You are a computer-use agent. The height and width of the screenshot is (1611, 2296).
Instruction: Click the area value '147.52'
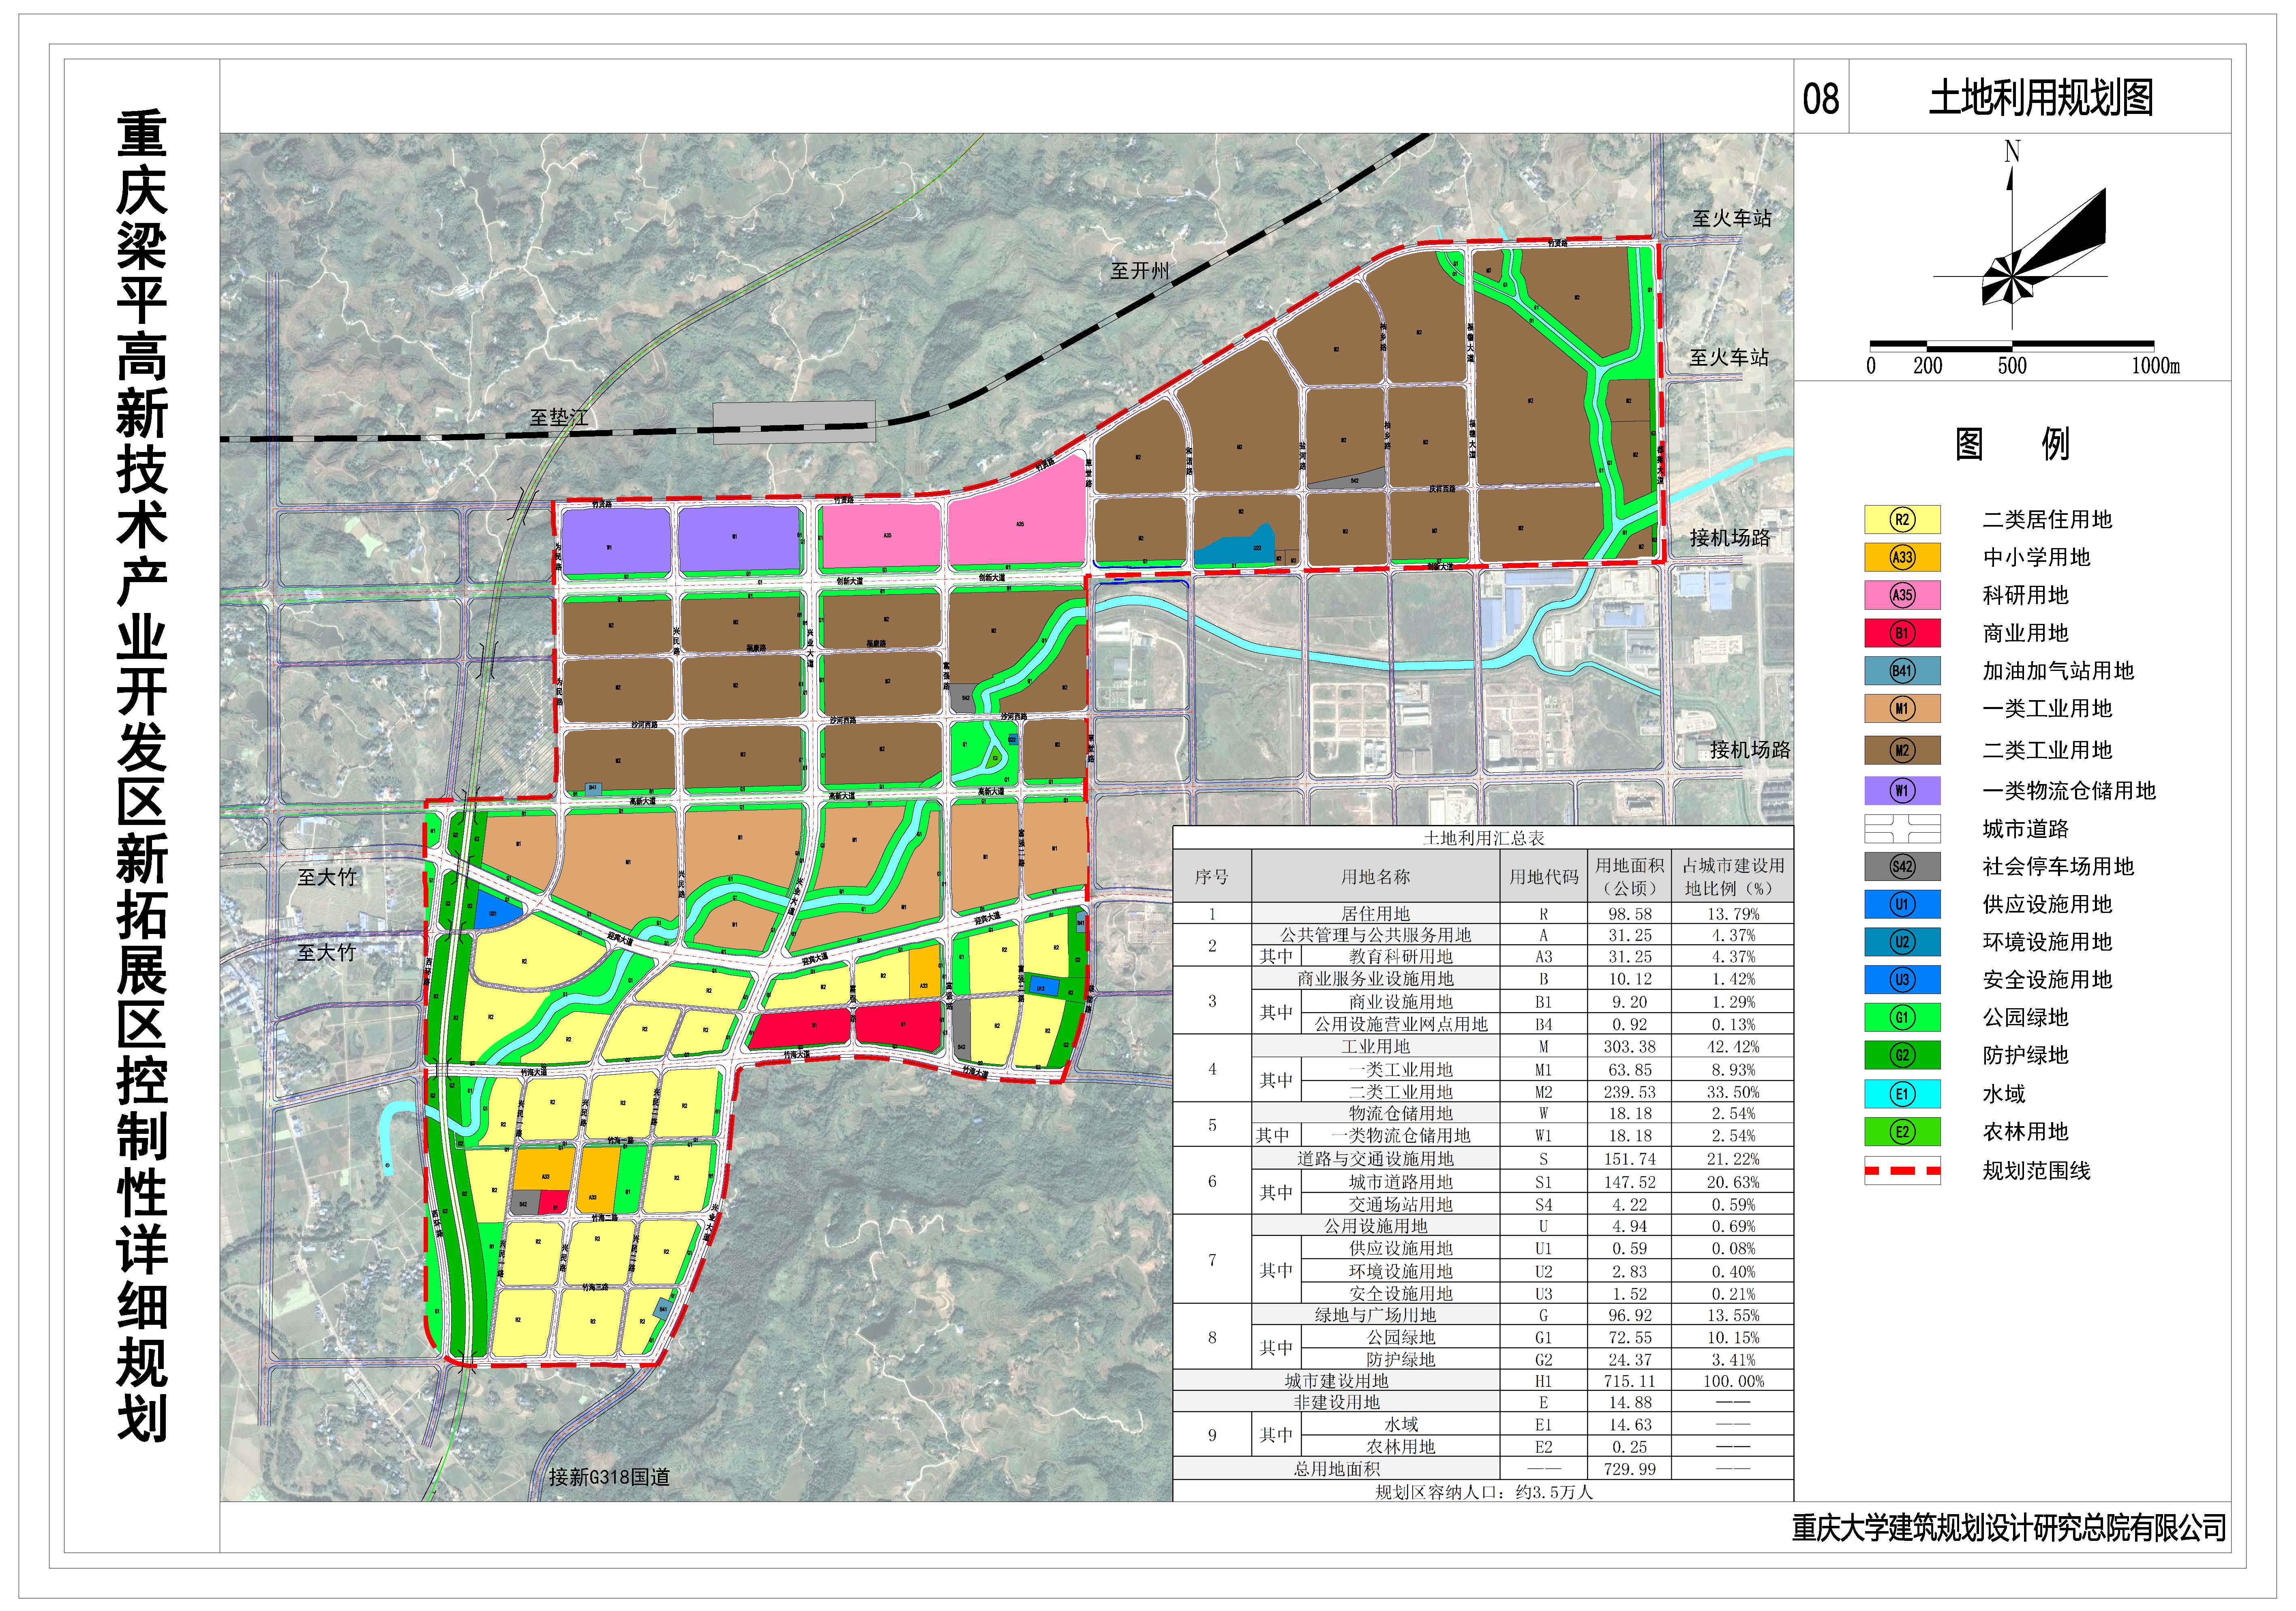(x=1630, y=1182)
